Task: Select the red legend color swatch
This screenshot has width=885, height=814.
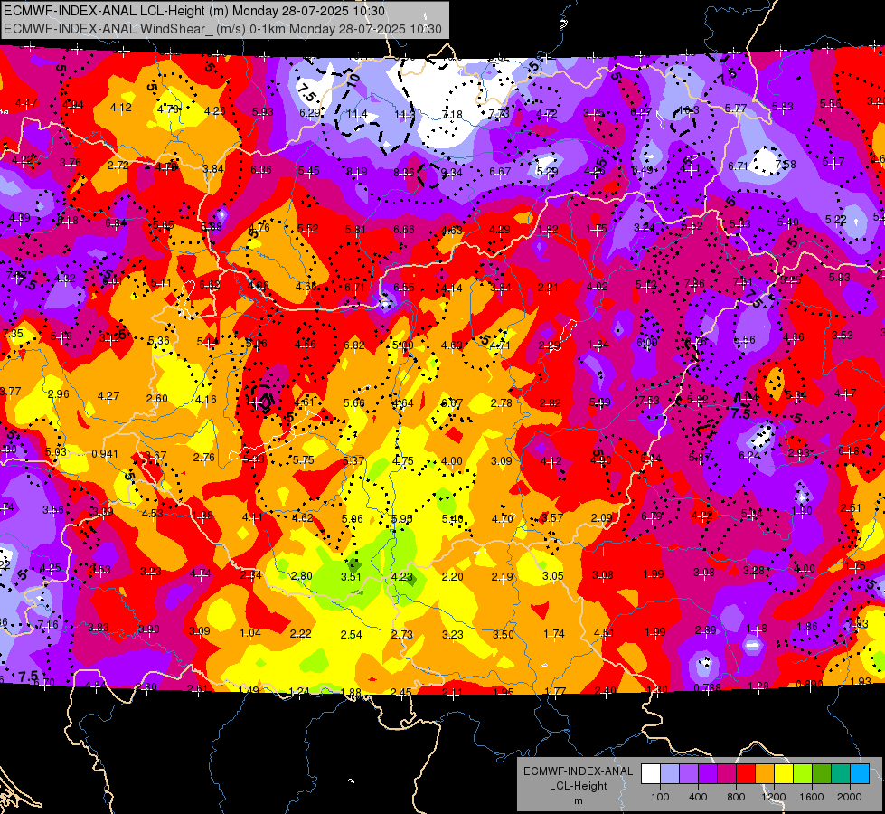Action: coord(746,774)
